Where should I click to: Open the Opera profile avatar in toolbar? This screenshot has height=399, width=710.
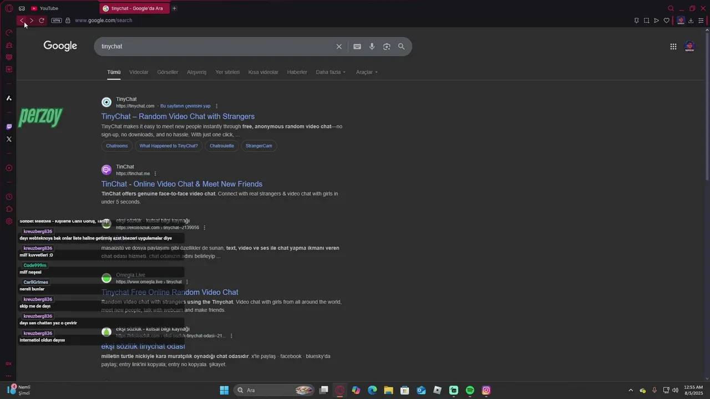(x=681, y=21)
